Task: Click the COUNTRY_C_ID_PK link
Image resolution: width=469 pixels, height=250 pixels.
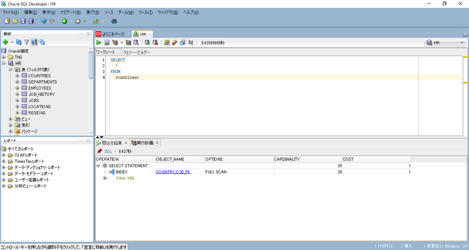Action: click(173, 172)
